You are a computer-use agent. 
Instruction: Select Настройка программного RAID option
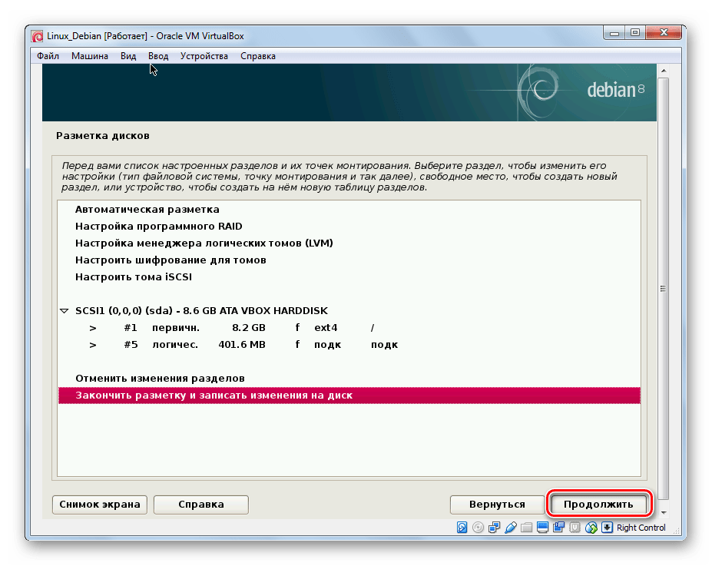[158, 227]
